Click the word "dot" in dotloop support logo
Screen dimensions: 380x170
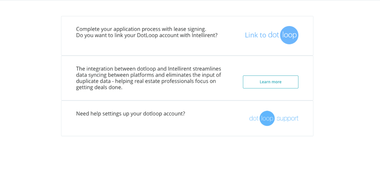254,118
